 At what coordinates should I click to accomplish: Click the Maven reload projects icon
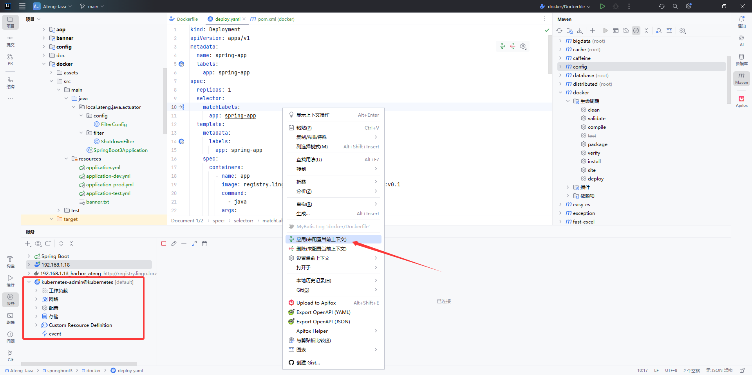click(x=559, y=31)
